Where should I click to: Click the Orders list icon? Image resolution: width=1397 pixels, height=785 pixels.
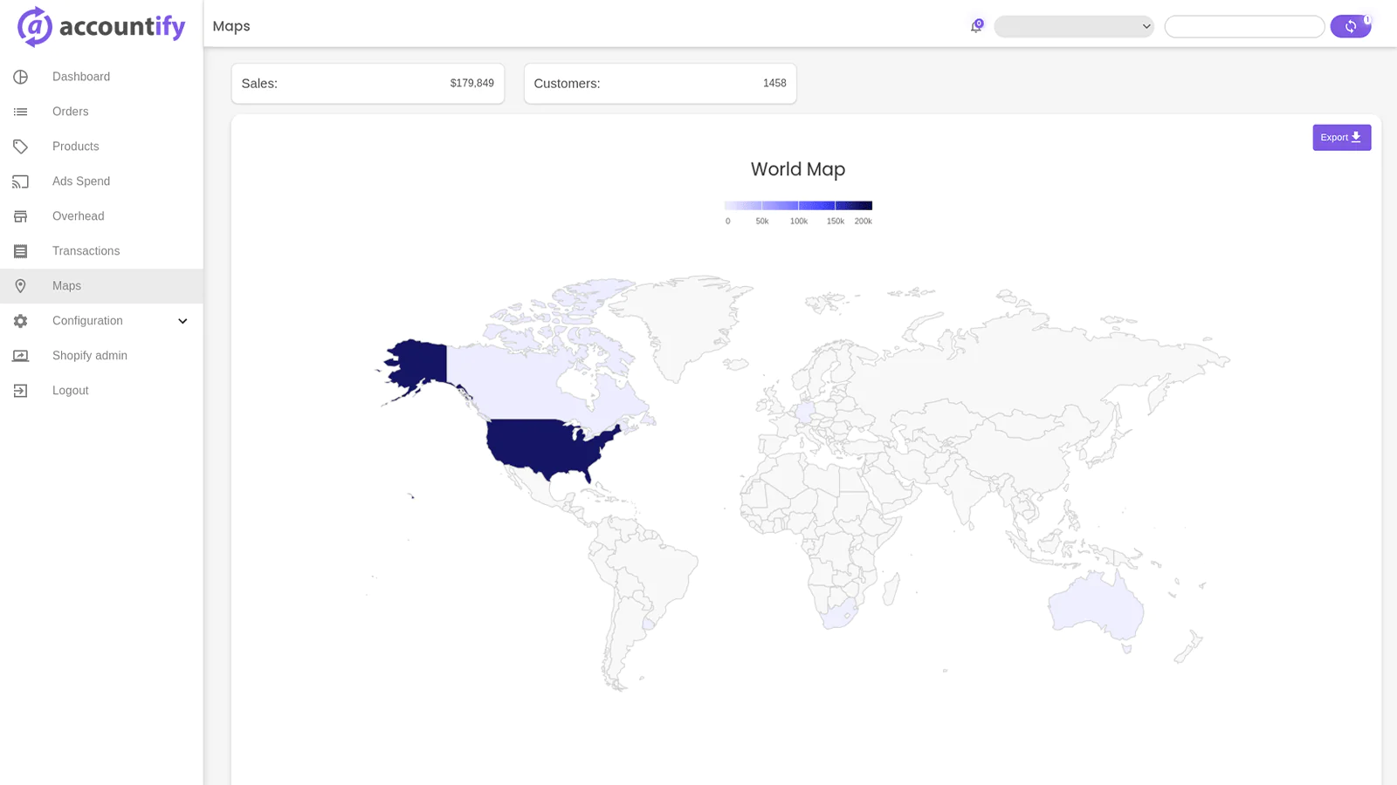(20, 112)
